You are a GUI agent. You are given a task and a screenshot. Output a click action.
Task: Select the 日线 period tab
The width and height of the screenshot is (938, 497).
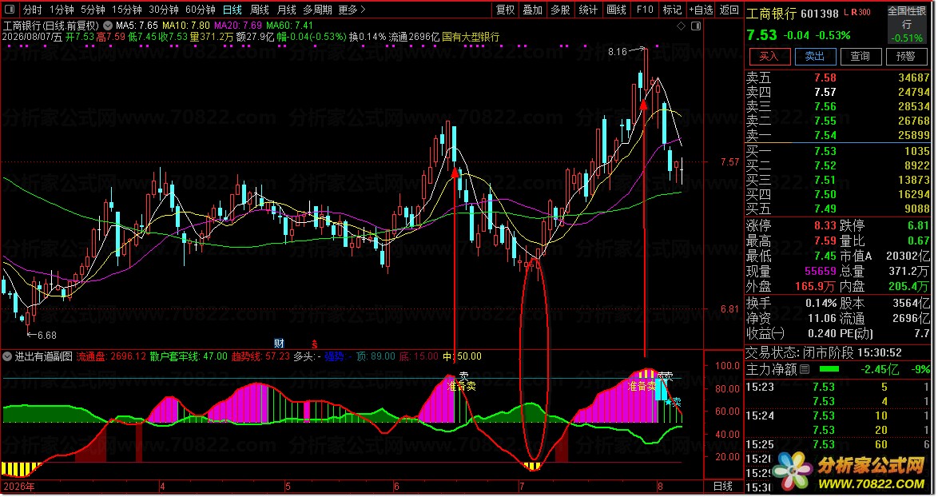233,10
